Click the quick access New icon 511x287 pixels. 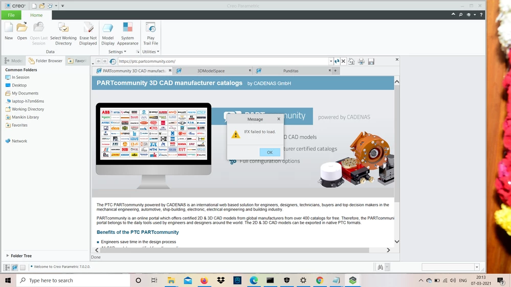34,6
